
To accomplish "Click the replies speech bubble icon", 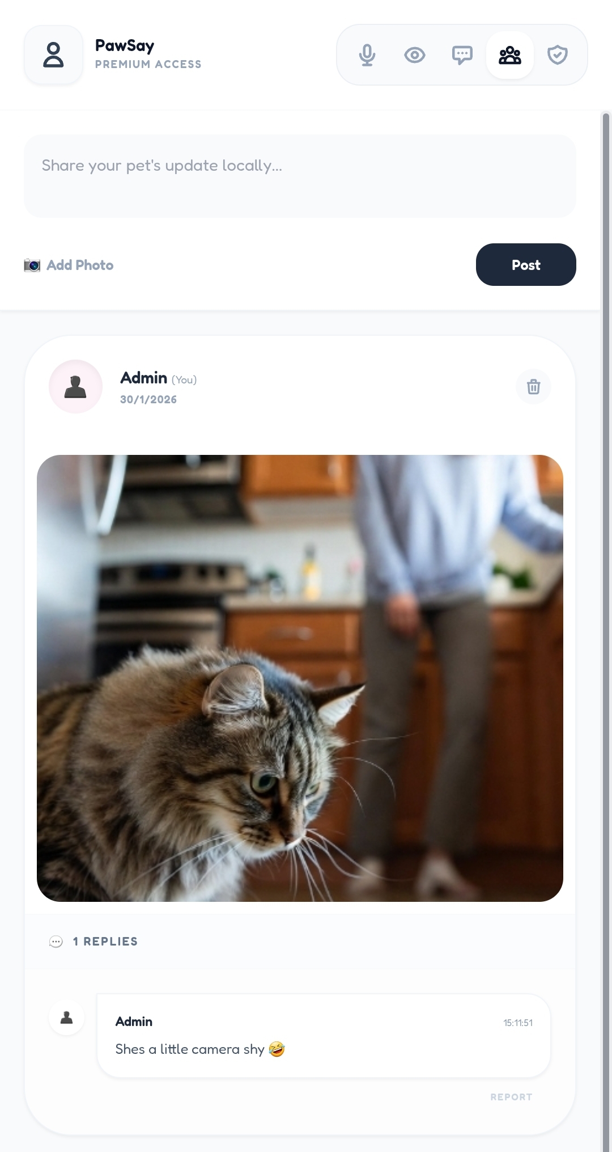I will click(56, 942).
